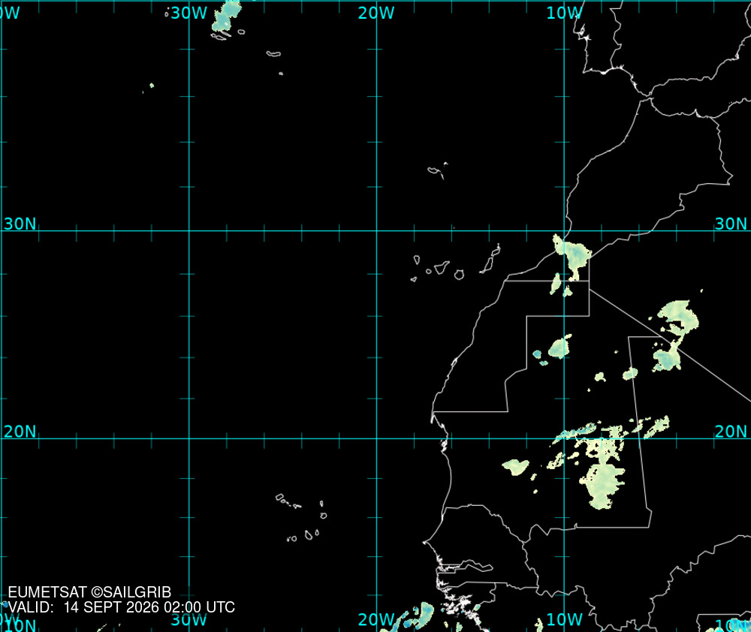Click the VALID 14 SEPT 2026 timestamp
751x632 pixels.
coord(122,607)
